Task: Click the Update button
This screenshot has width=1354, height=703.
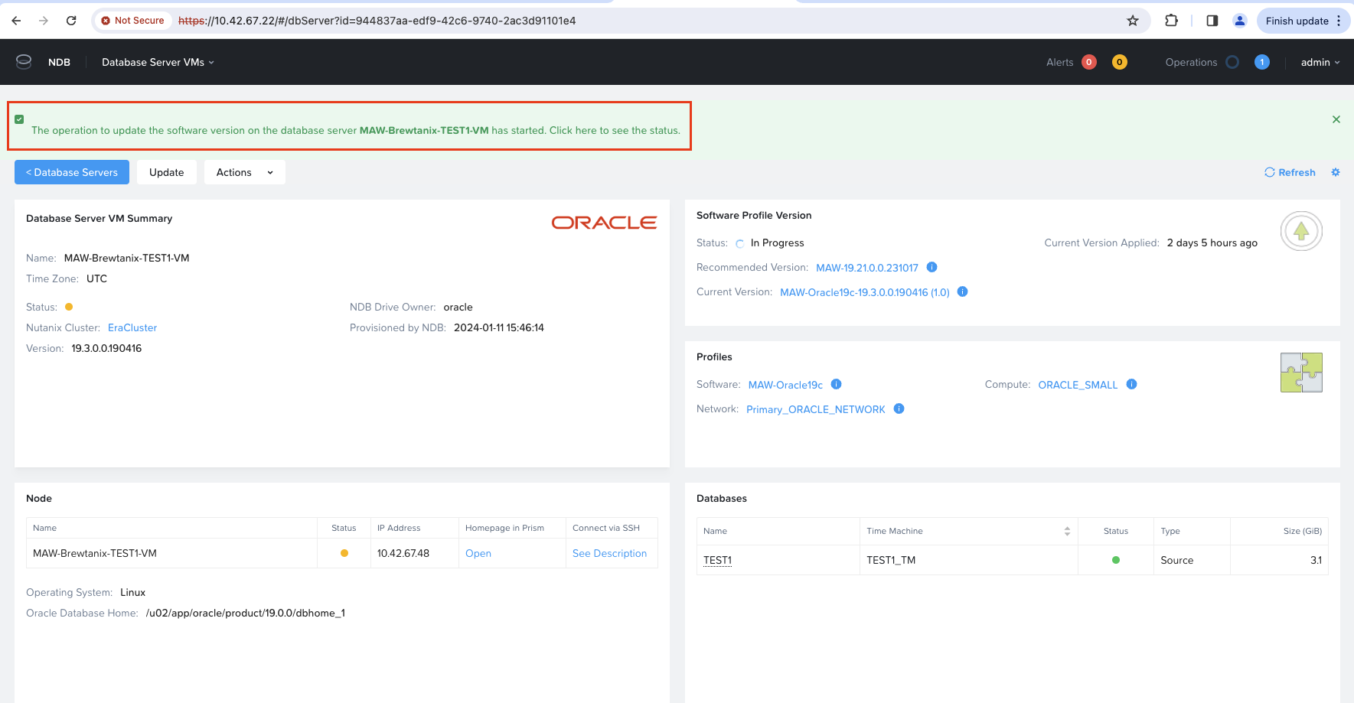Action: tap(166, 172)
